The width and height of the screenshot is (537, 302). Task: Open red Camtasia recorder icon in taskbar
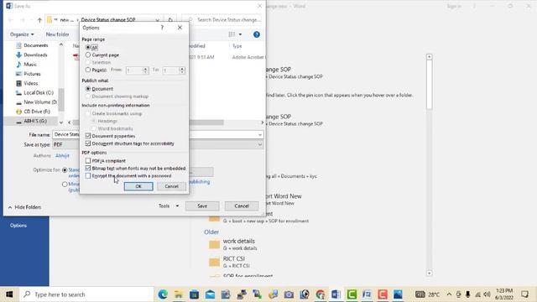pyautogui.click(x=383, y=294)
